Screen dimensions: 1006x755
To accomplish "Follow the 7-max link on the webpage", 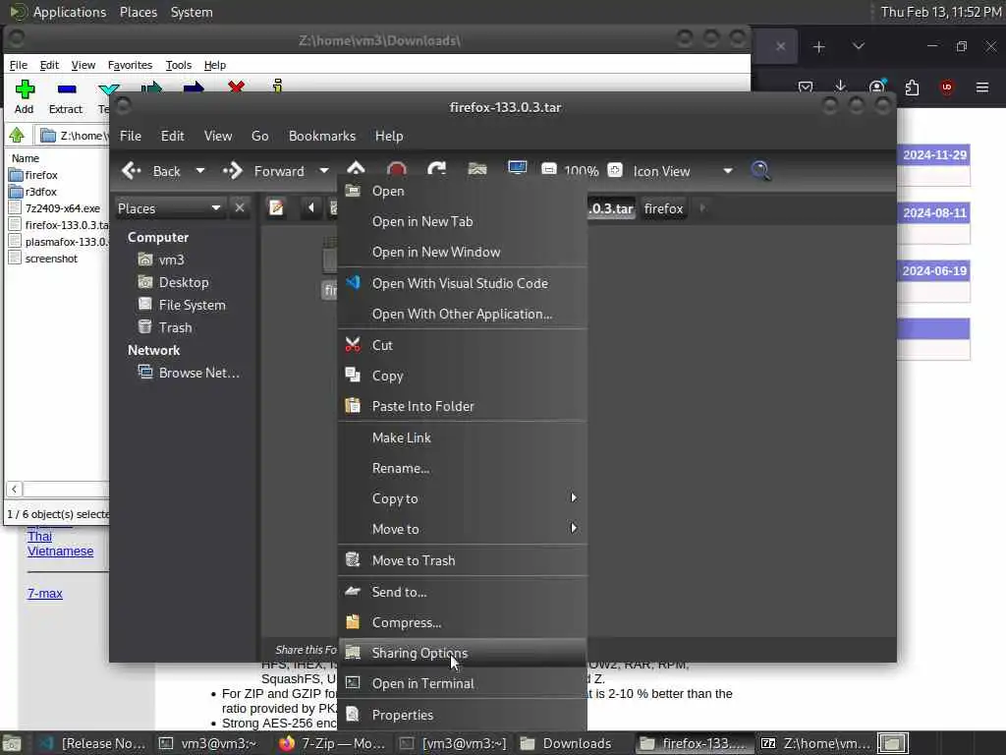I will coord(45,593).
